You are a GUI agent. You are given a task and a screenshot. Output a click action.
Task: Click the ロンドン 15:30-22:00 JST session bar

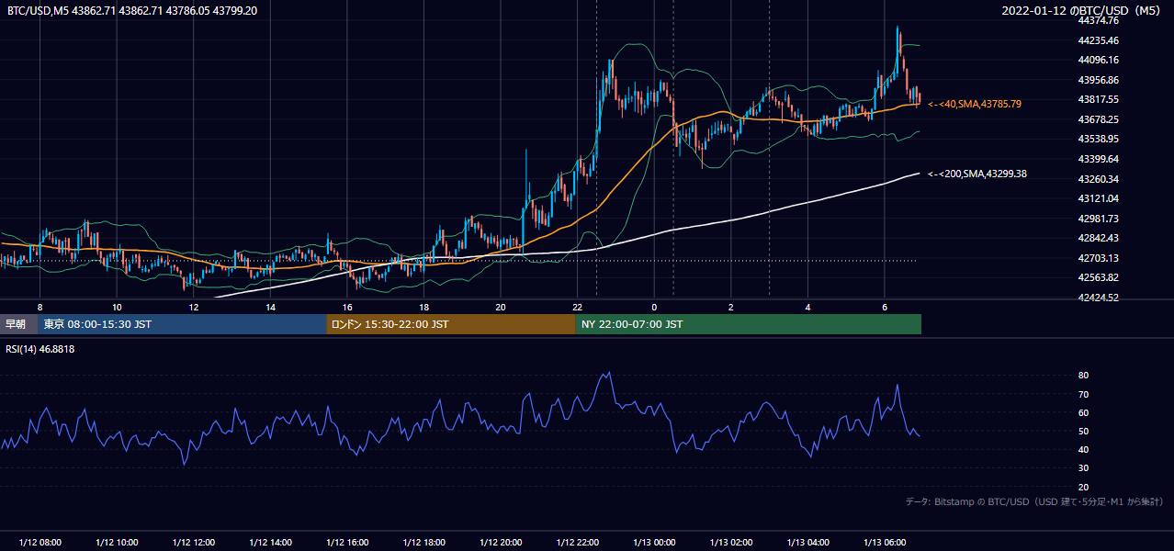pos(451,324)
